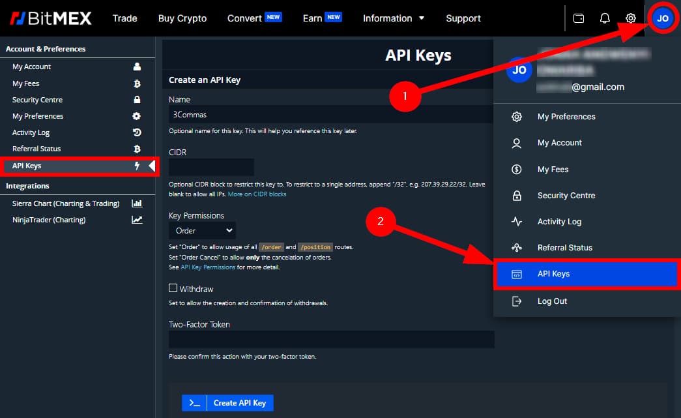Click person icon beside sidebar My Account
Image resolution: width=681 pixels, height=418 pixels.
(x=137, y=67)
